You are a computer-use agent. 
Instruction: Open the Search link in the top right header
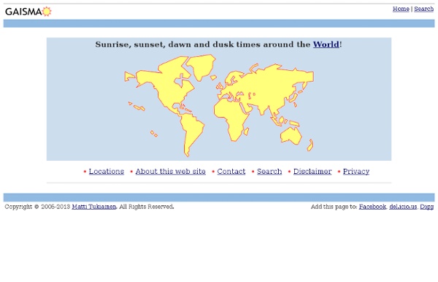pos(423,9)
